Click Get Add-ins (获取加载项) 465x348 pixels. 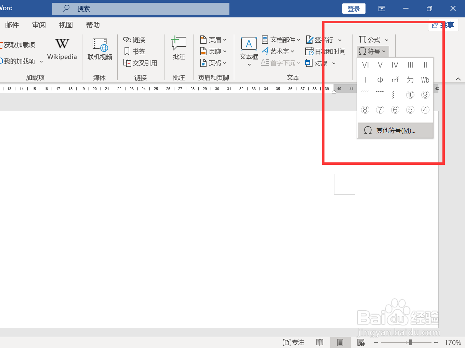point(17,45)
